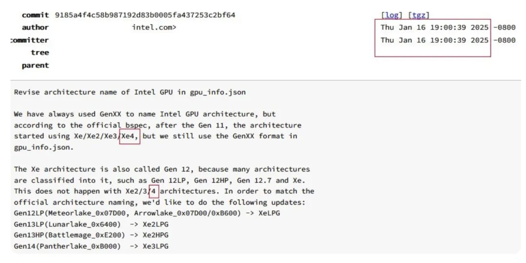Image resolution: width=526 pixels, height=263 pixels.
Task: Click the Gen13LP(Lunarlake_0x6400) line
Action: [x=91, y=224]
